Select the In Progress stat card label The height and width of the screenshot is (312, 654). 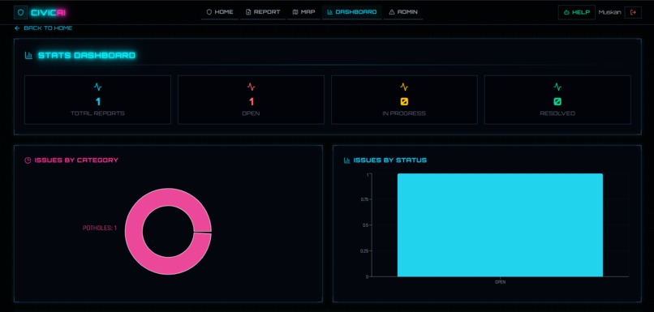tap(404, 113)
